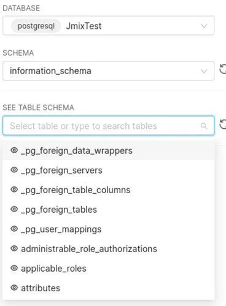Click the postgresql backend tag
The image size is (226, 306).
(x=36, y=26)
